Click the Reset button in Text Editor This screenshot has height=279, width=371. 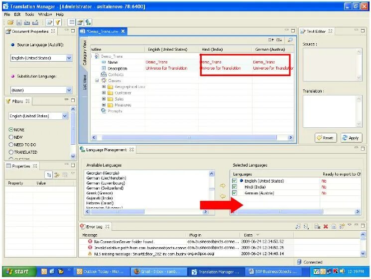pos(326,138)
